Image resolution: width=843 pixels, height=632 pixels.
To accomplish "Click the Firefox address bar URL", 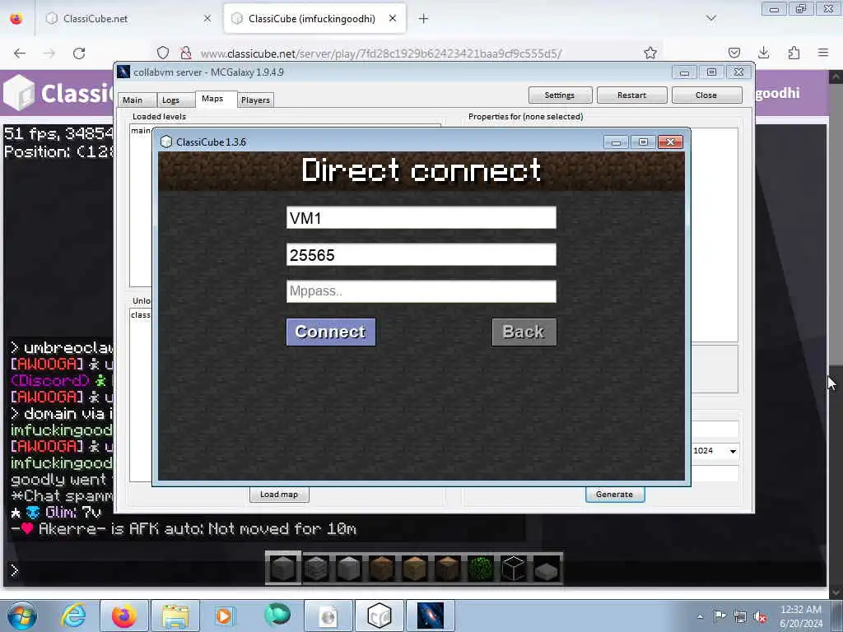I will pos(380,53).
